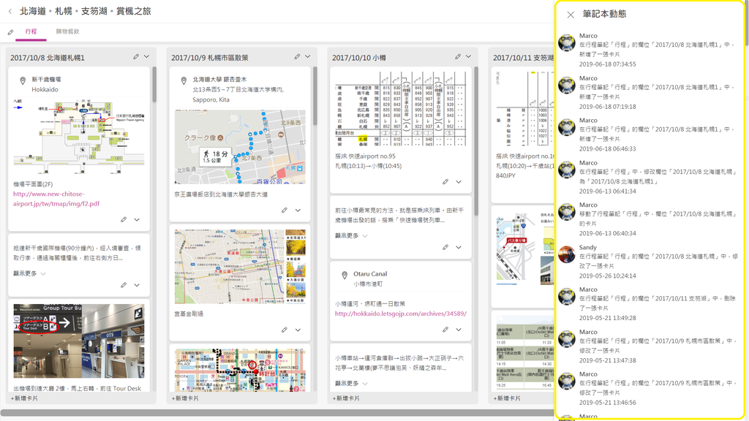Screen dimensions: 749x421
Task: Click Marco avatar on 07:34:55 activity
Action: point(567,42)
